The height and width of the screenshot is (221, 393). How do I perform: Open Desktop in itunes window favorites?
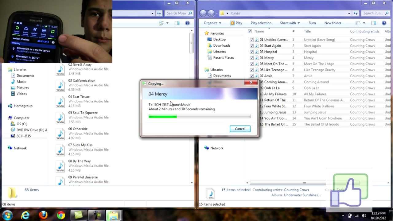pyautogui.click(x=219, y=39)
